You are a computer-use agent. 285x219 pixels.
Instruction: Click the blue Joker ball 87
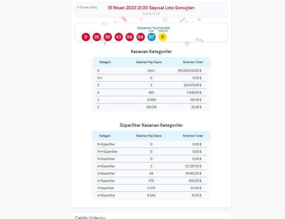152,37
